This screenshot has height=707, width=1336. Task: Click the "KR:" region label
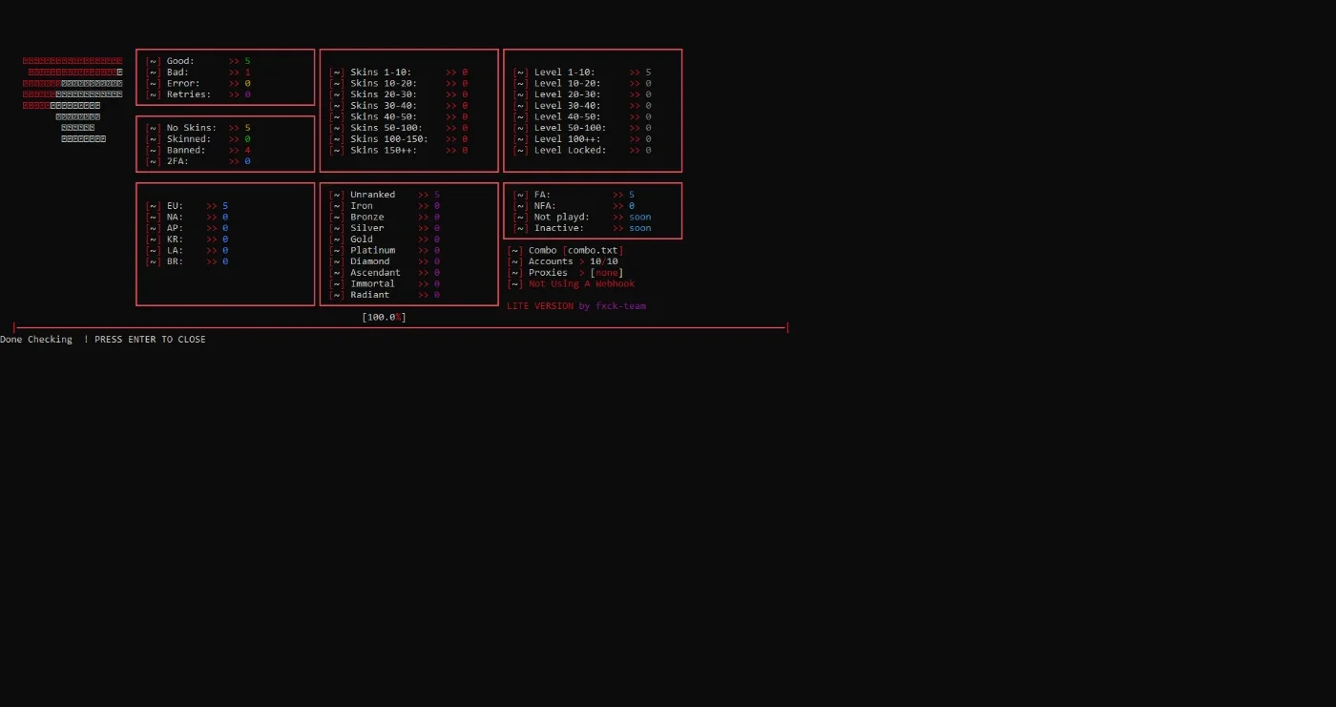(x=175, y=239)
